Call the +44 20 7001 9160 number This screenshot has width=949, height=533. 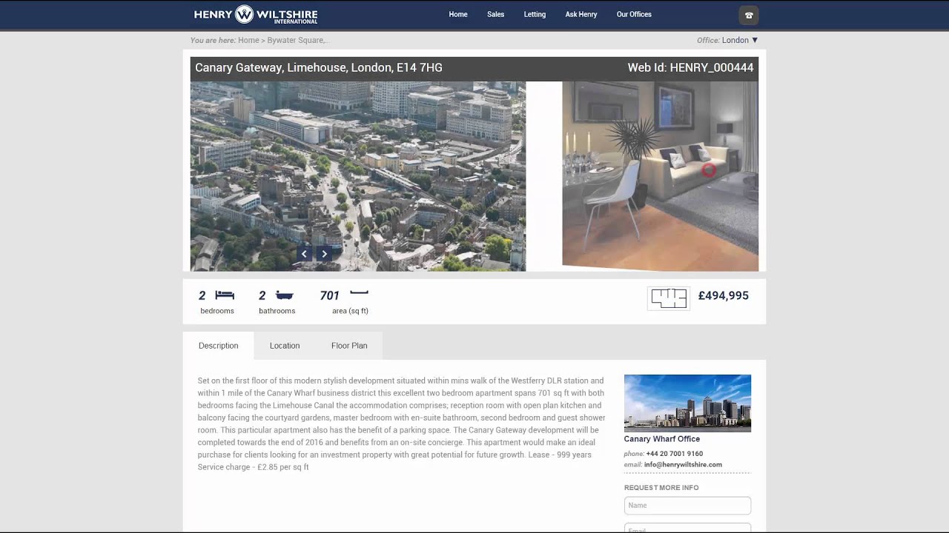[x=675, y=454]
